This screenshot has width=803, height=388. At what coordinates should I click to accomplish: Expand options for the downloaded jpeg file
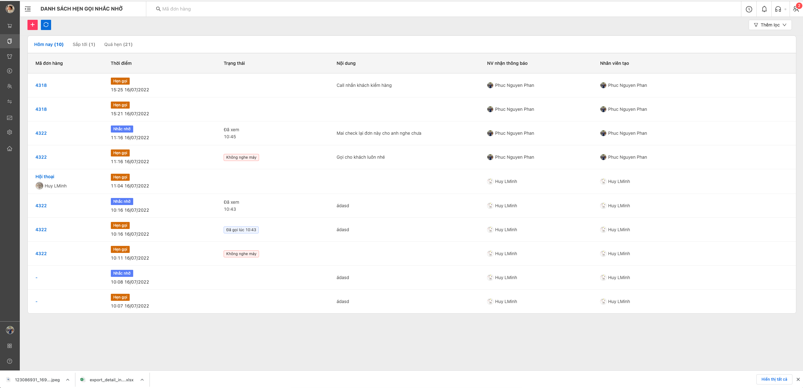tap(68, 380)
